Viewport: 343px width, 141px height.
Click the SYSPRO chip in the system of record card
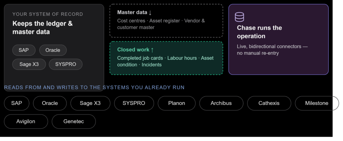(x=66, y=64)
